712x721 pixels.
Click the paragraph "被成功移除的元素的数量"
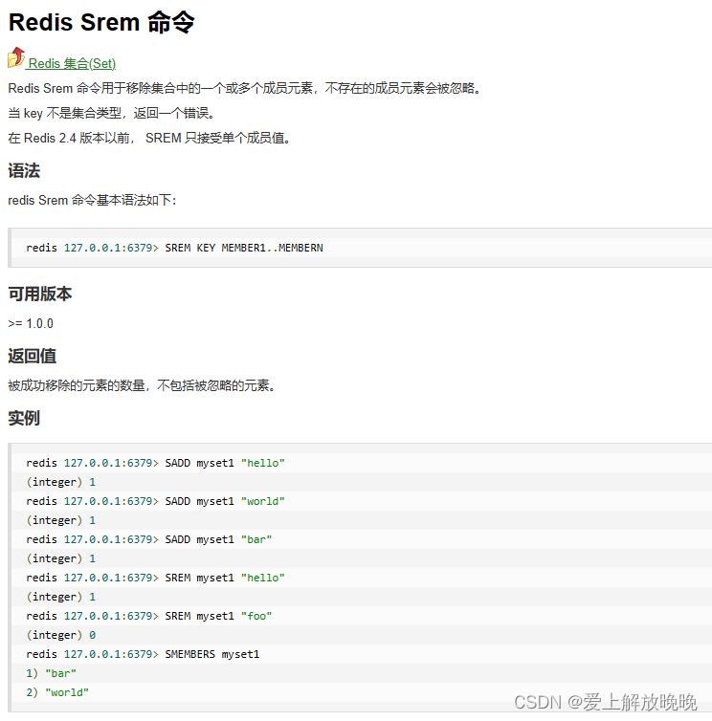coord(143,385)
